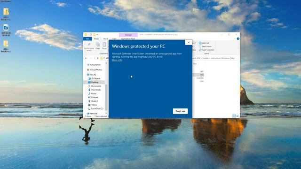Select Desktop in navigation pane
The height and width of the screenshot is (169, 301).
point(94,82)
